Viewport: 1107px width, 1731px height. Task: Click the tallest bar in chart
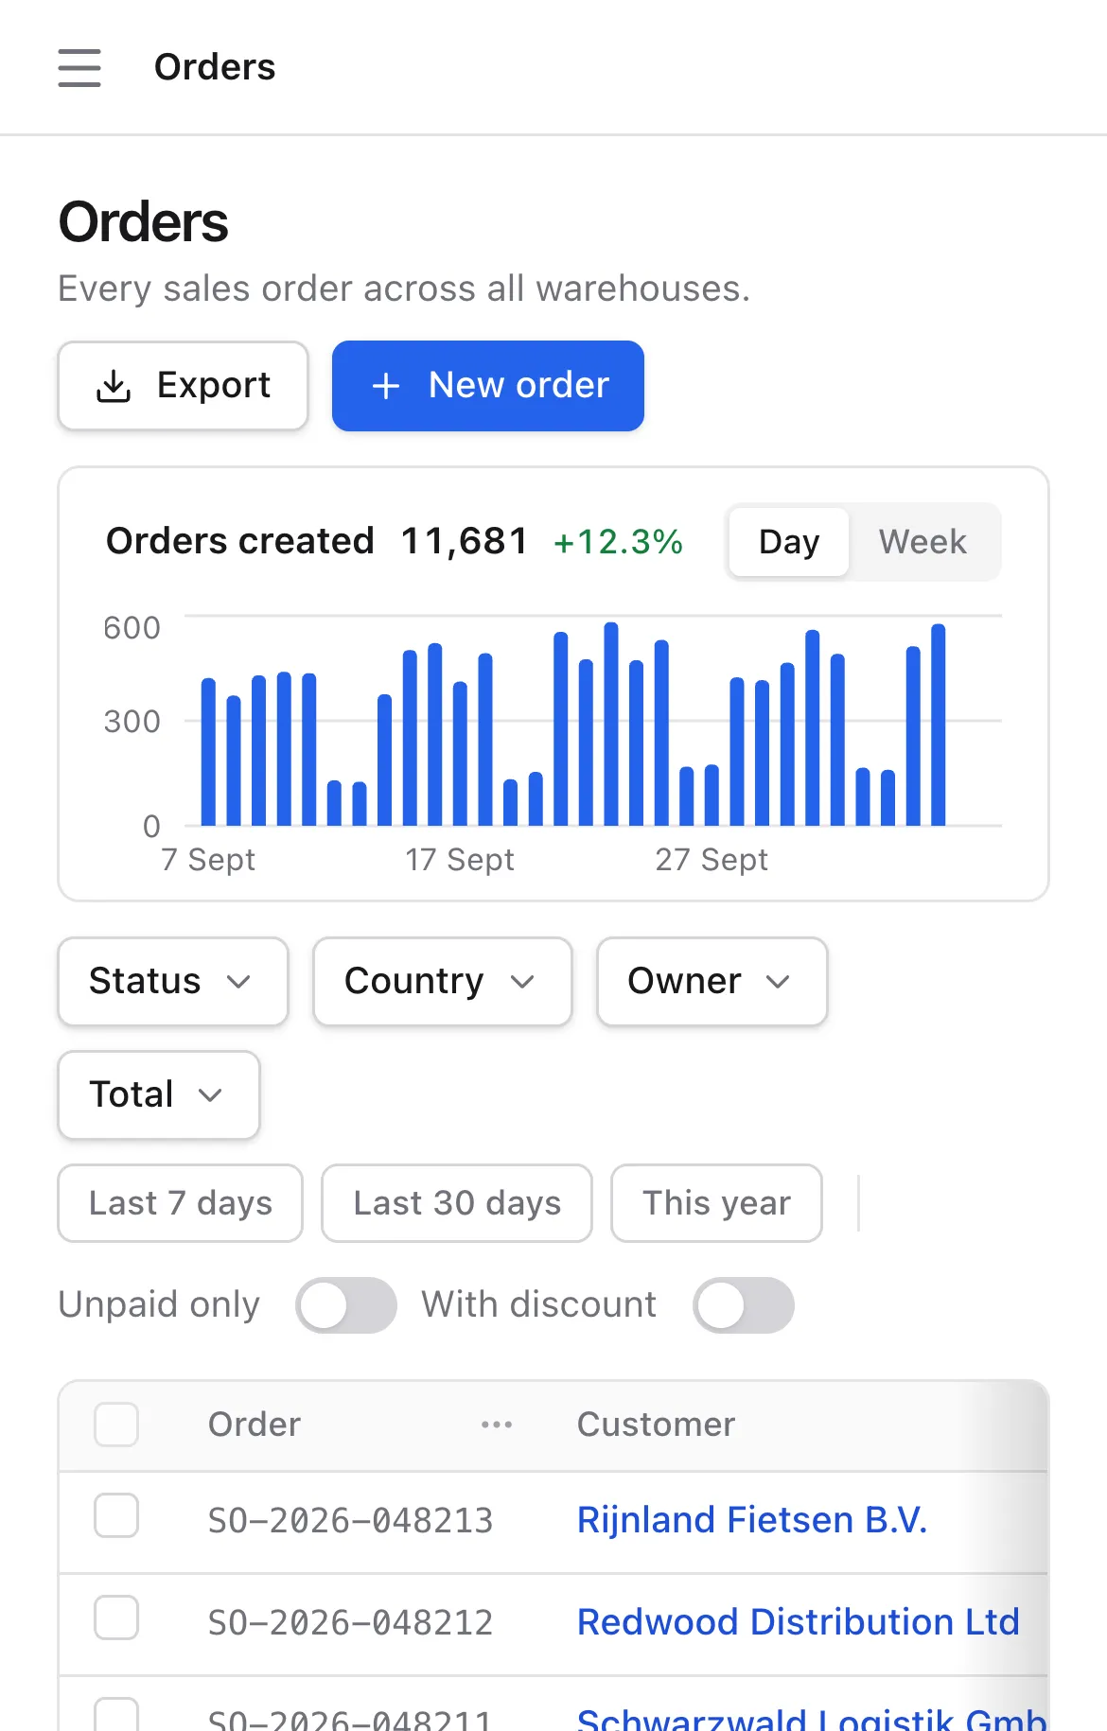[611, 724]
